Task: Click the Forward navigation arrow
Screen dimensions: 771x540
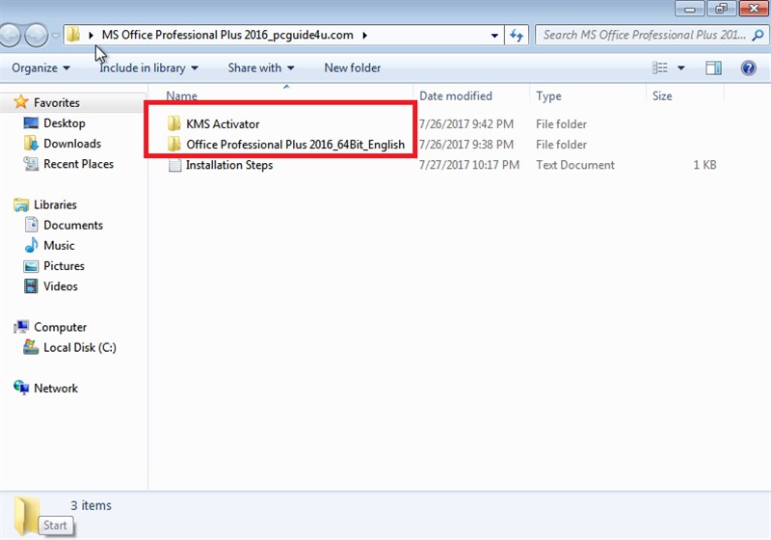Action: pos(37,35)
